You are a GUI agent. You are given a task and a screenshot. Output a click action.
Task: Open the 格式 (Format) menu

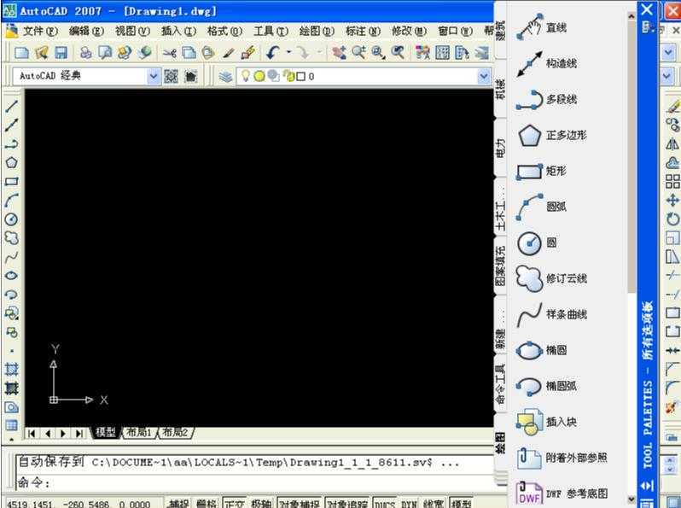[x=224, y=31]
